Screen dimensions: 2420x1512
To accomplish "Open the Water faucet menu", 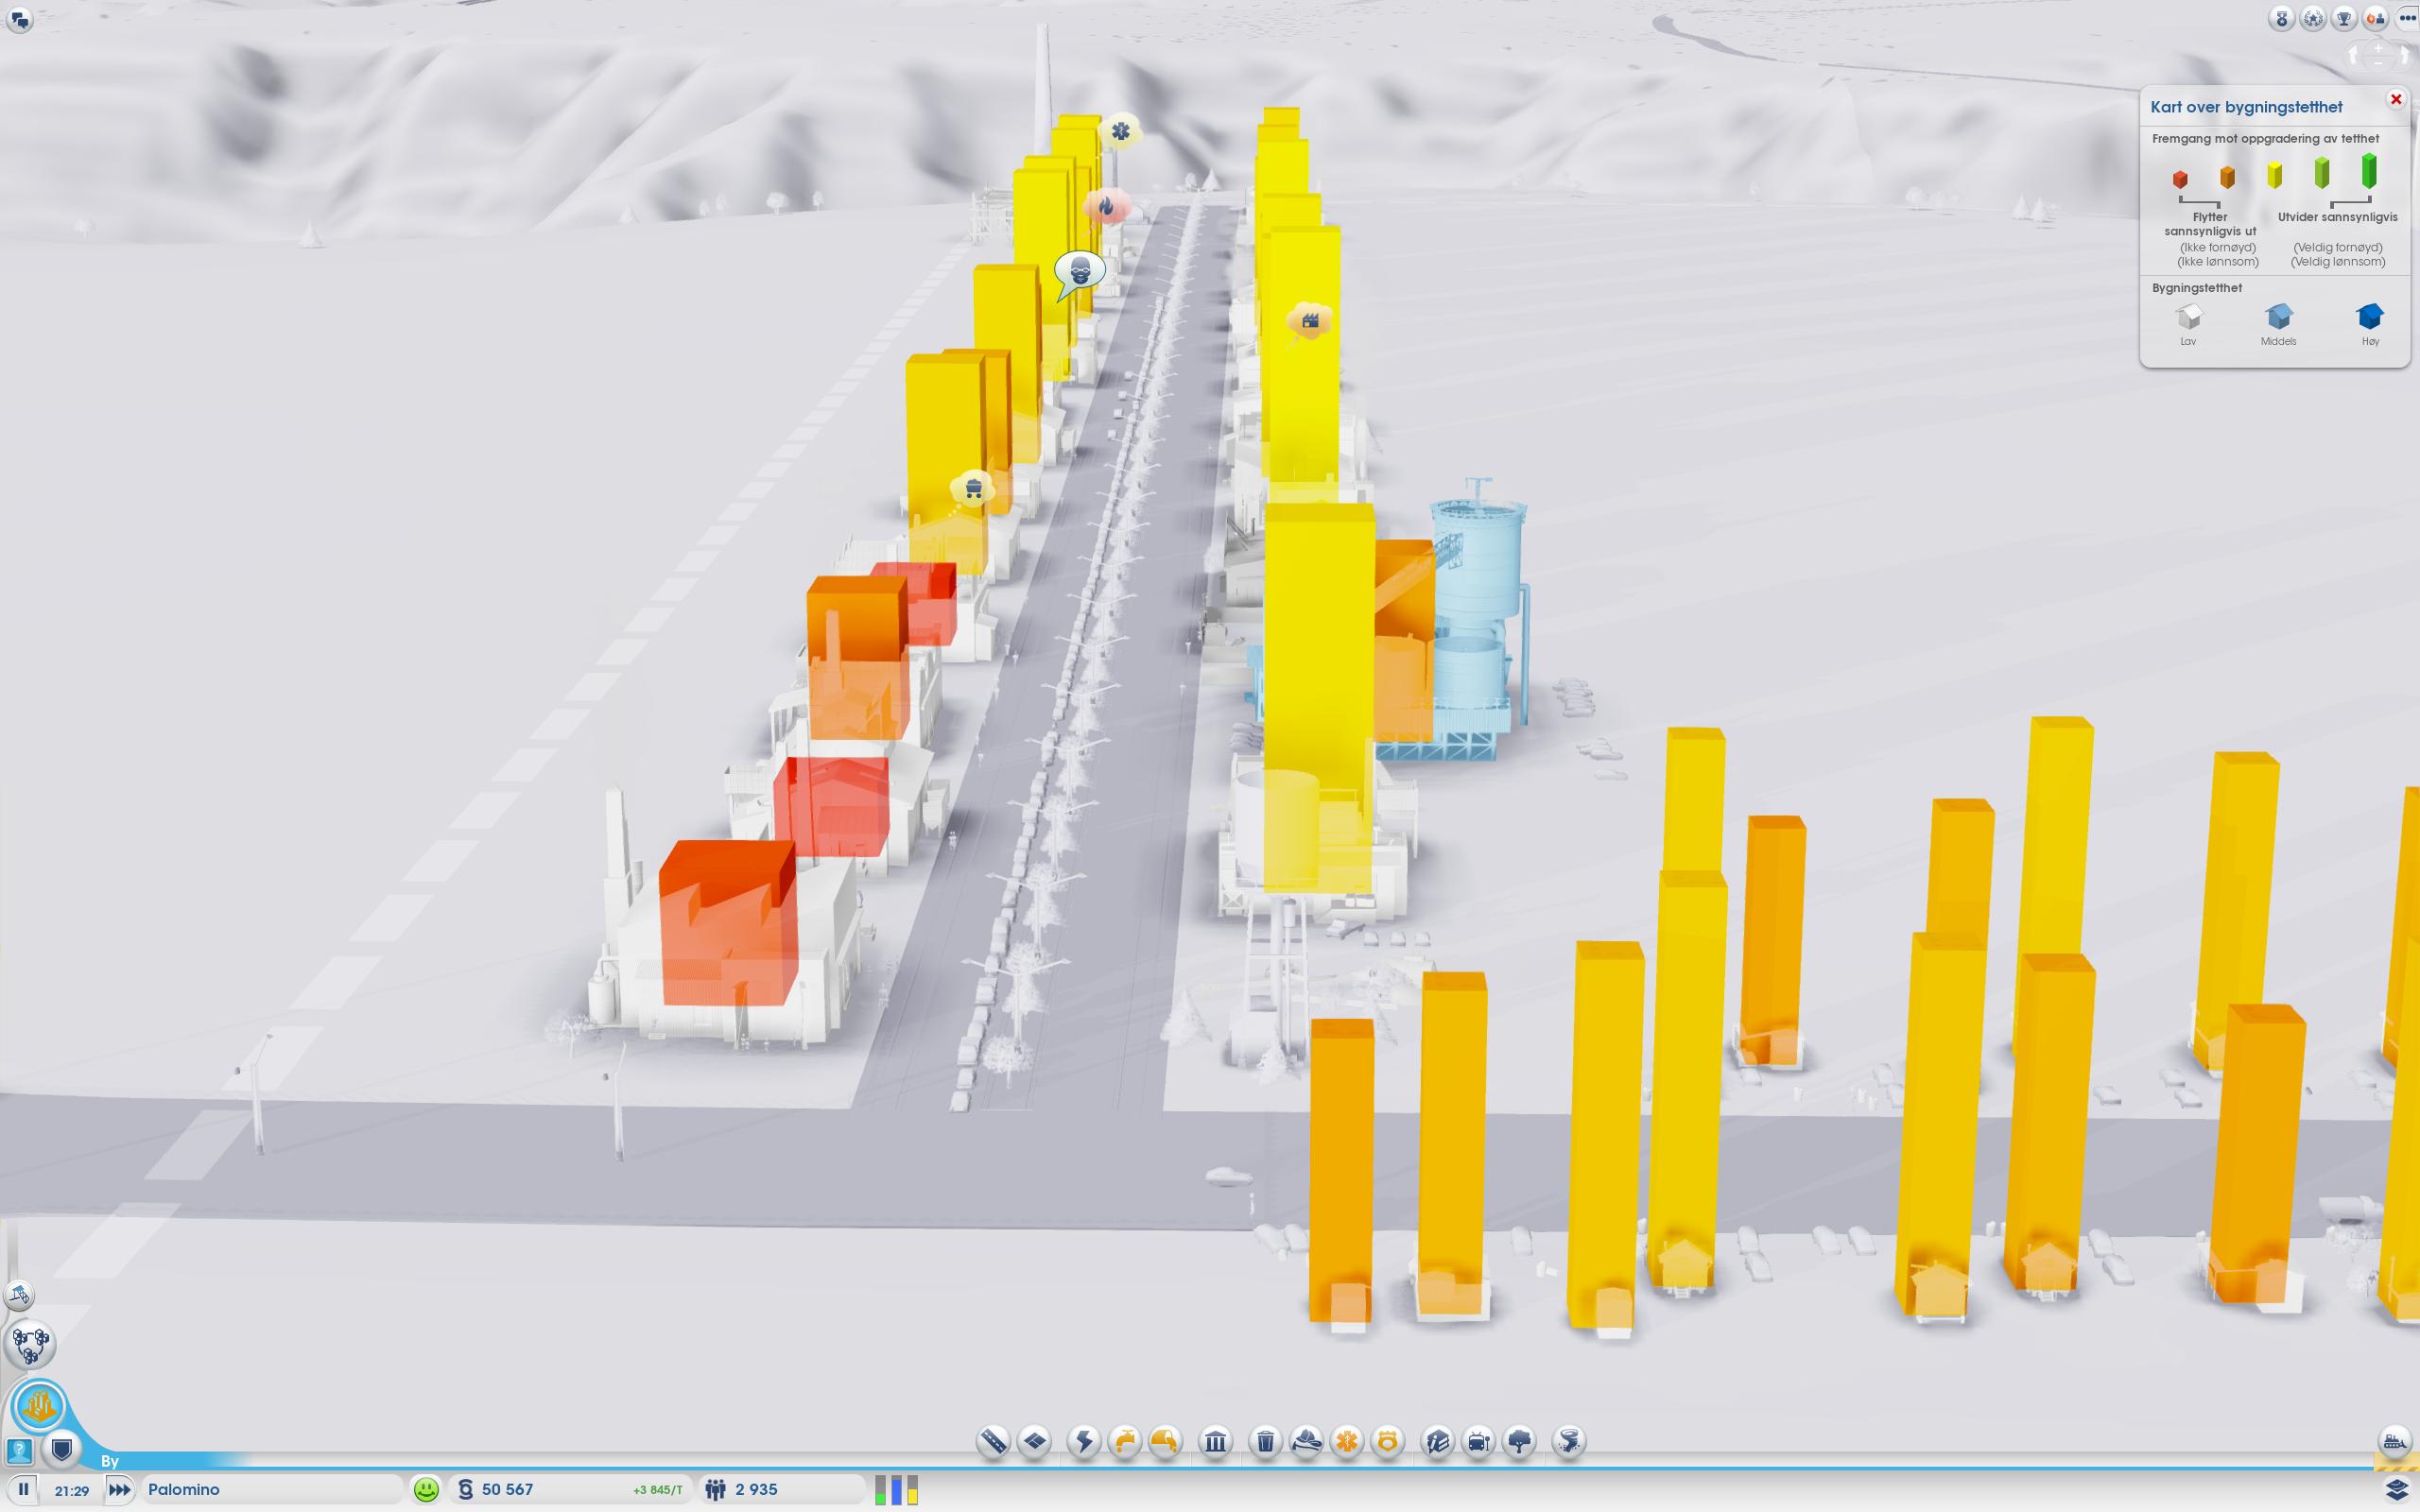I will [x=1125, y=1441].
